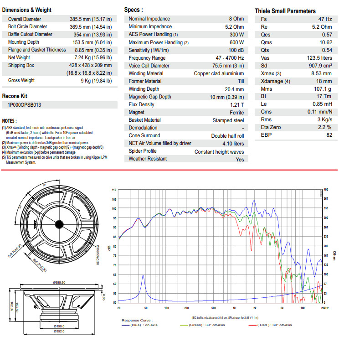This screenshot has width=339, height=342.
Task: Click the IEC baffle measurement note below chart
Action: click(225, 317)
